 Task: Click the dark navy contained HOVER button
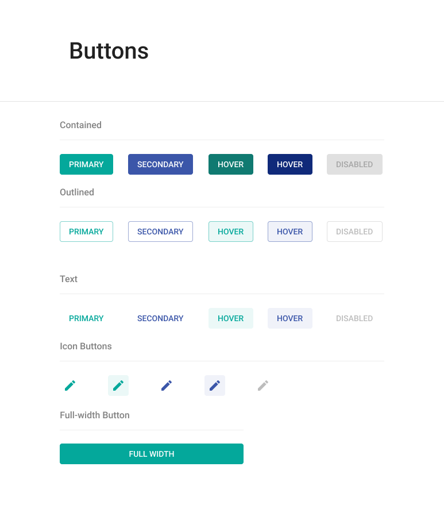tap(289, 164)
